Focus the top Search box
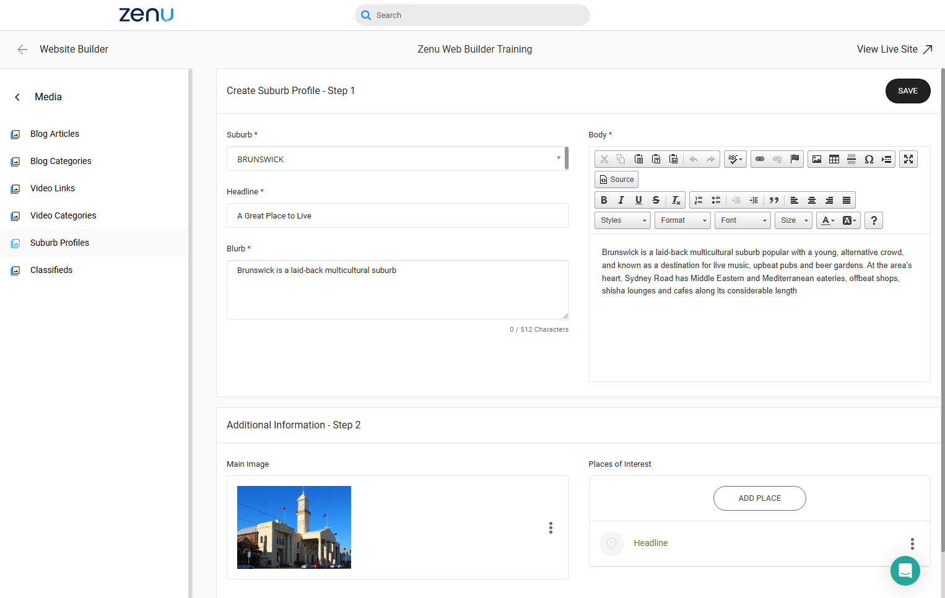 point(472,15)
